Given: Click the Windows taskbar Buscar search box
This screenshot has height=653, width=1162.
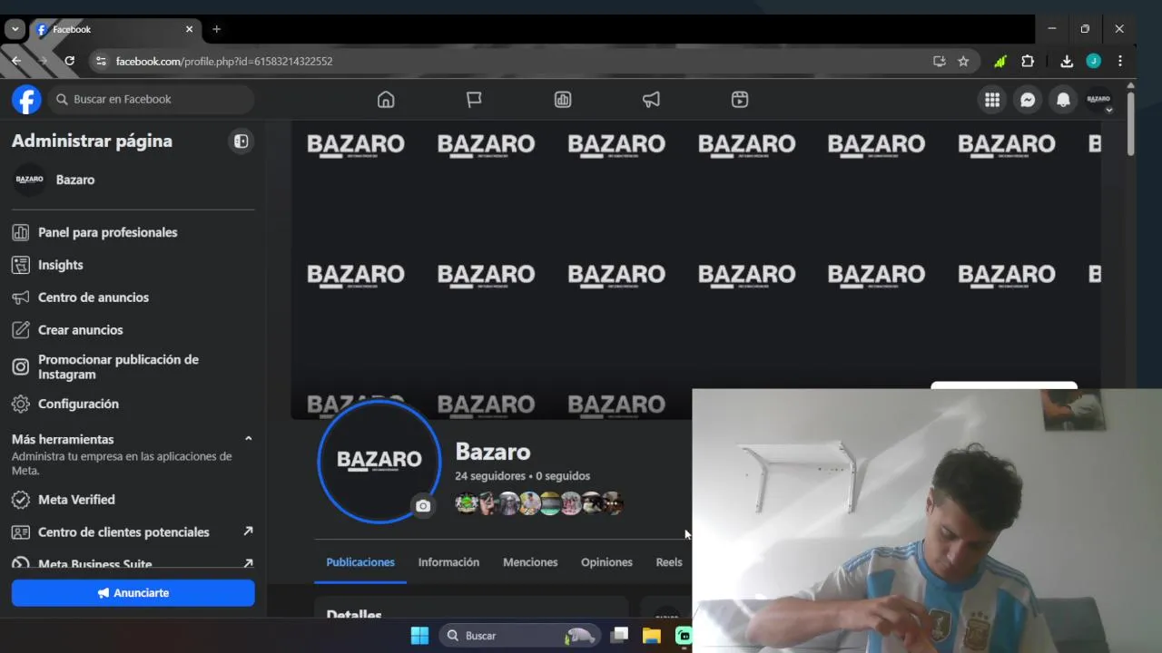Looking at the screenshot, I should click(x=521, y=636).
